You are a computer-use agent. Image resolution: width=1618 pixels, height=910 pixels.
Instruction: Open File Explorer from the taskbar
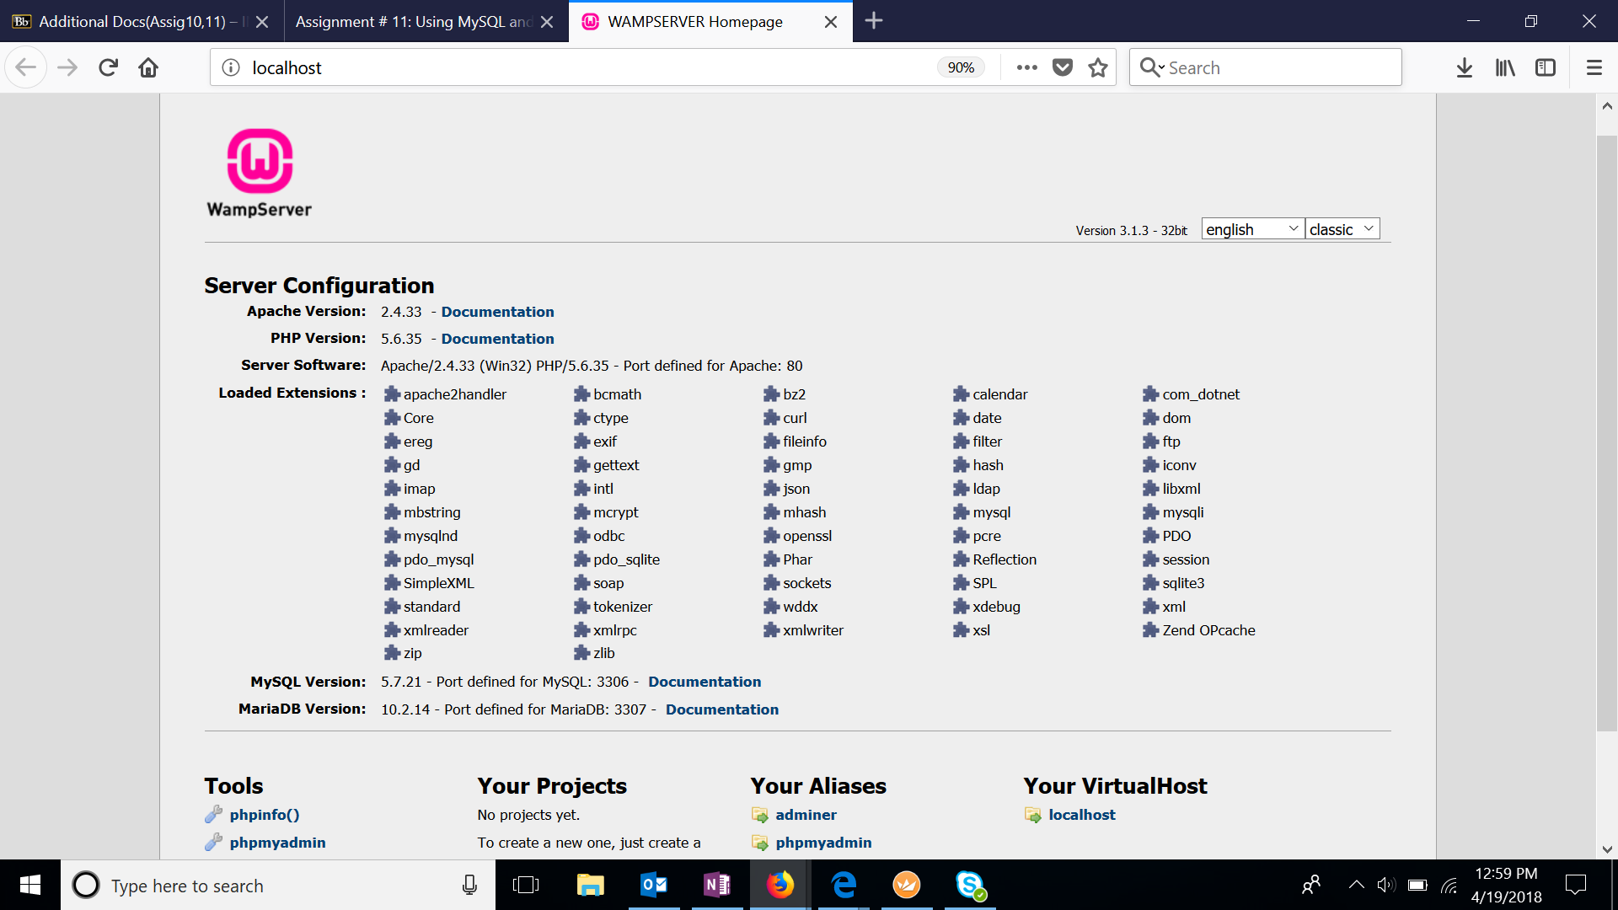point(590,885)
